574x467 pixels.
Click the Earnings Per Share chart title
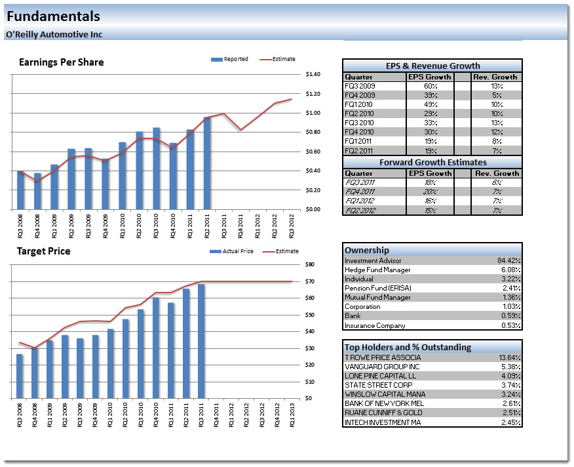pyautogui.click(x=62, y=62)
